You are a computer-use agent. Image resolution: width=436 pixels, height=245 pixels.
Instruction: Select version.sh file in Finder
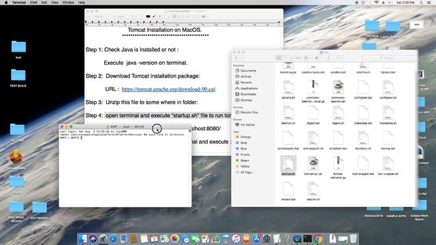[313, 191]
